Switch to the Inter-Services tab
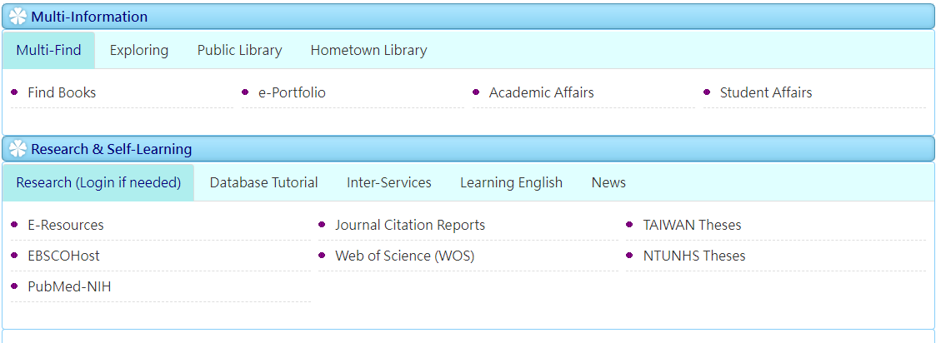This screenshot has width=941, height=343. point(389,183)
